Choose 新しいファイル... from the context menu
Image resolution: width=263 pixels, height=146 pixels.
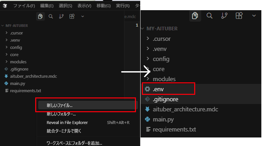click(60, 105)
